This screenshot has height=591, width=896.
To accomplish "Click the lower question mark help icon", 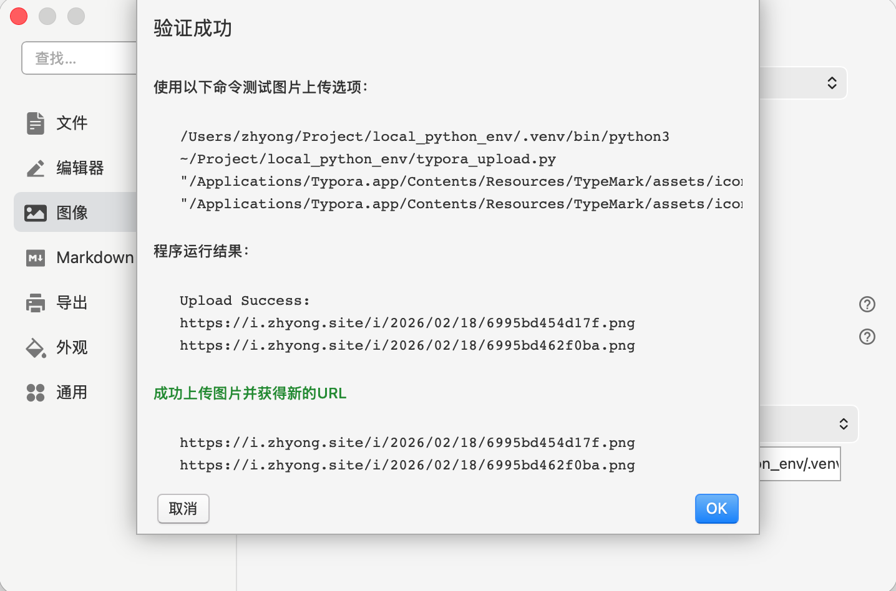I will click(867, 337).
